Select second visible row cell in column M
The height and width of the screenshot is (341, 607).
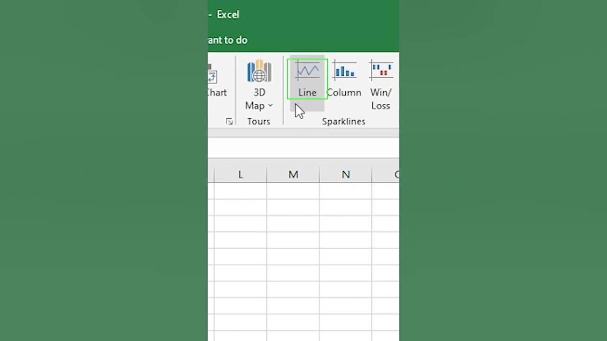[x=293, y=207]
